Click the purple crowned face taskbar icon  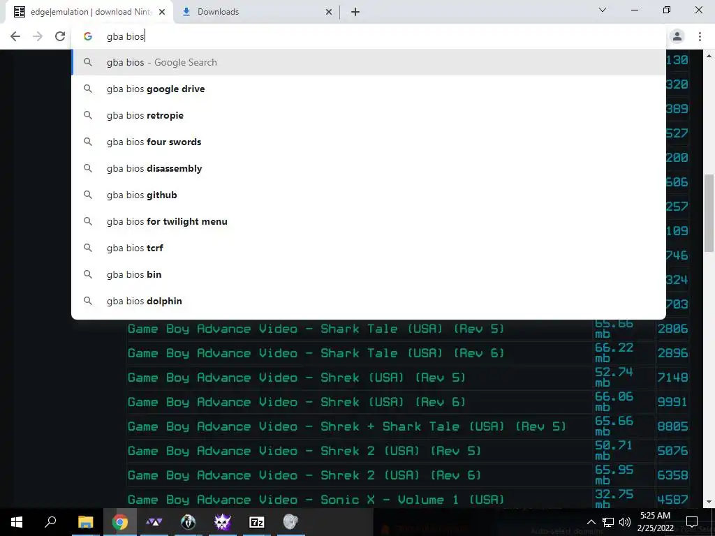[223, 522]
